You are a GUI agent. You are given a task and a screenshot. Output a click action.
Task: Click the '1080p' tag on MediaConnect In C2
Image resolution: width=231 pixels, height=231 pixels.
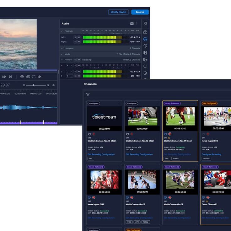(x=146, y=222)
